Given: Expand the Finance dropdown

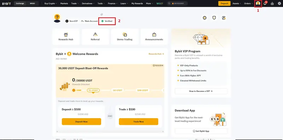Looking at the screenshot, I should coord(113,4).
